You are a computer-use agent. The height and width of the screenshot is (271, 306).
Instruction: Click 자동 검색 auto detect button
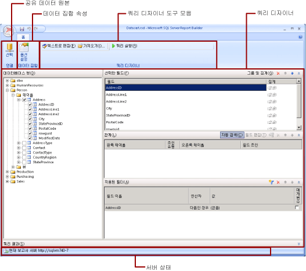click(x=232, y=135)
